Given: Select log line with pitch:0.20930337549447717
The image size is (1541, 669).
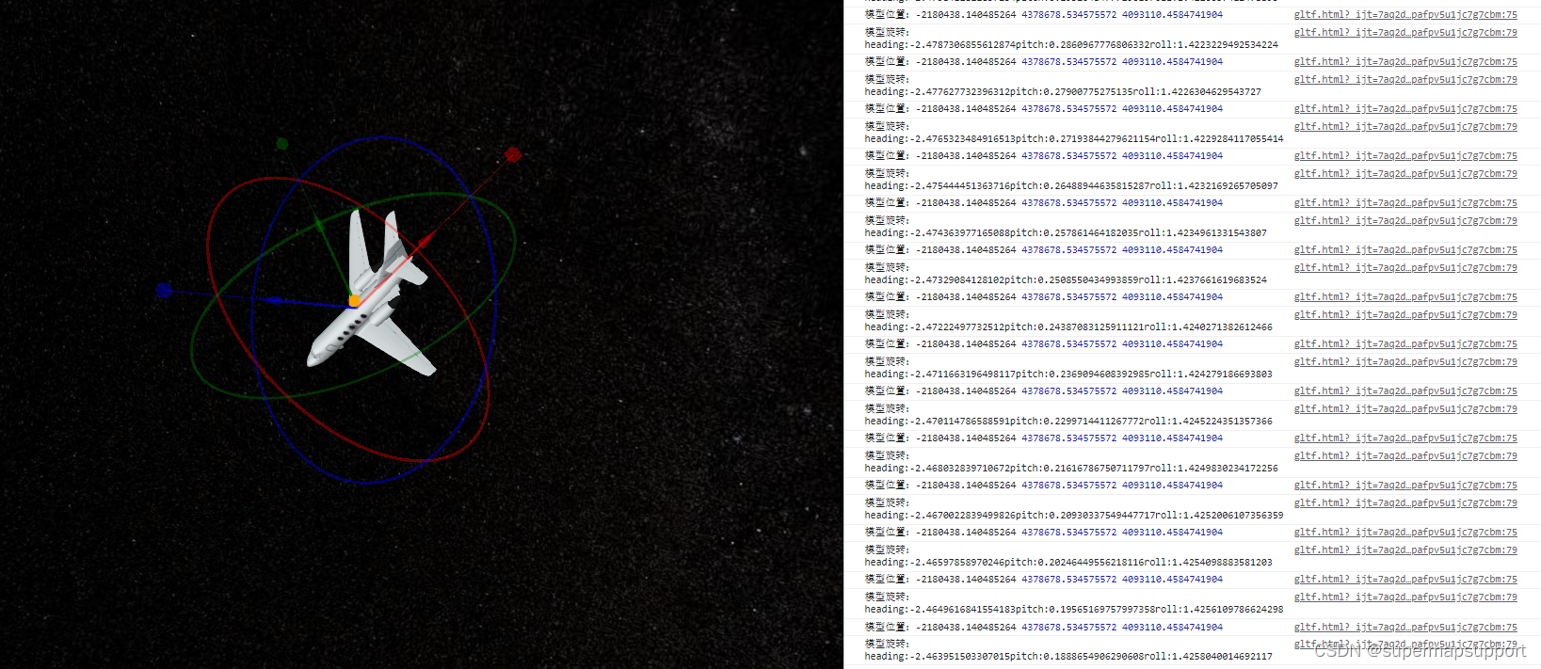Looking at the screenshot, I should (1074, 515).
